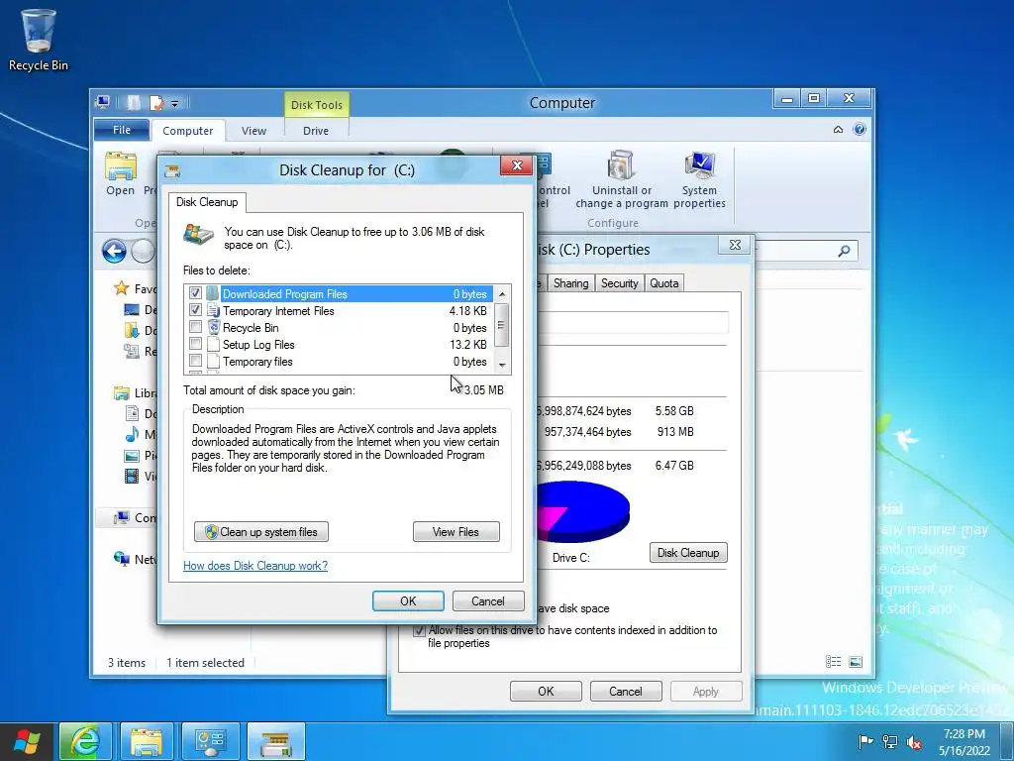Click the Control Panel taskbar button
This screenshot has width=1014, height=761.
click(x=210, y=741)
